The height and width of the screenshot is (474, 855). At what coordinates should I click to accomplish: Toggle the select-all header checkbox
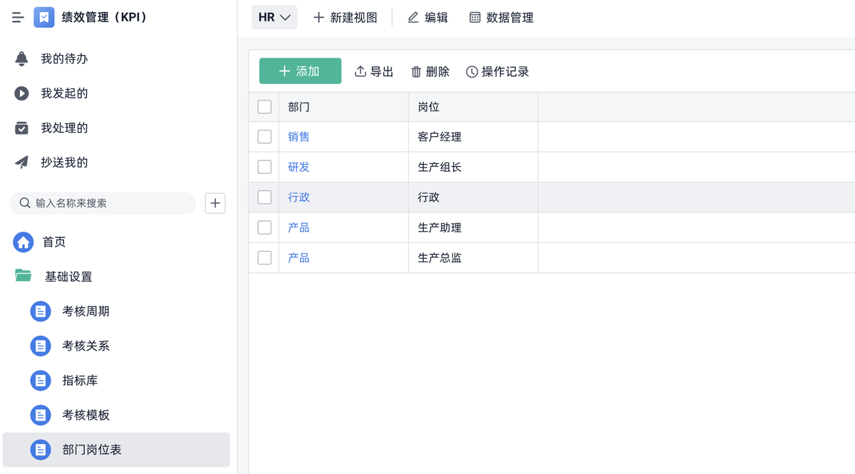(264, 107)
